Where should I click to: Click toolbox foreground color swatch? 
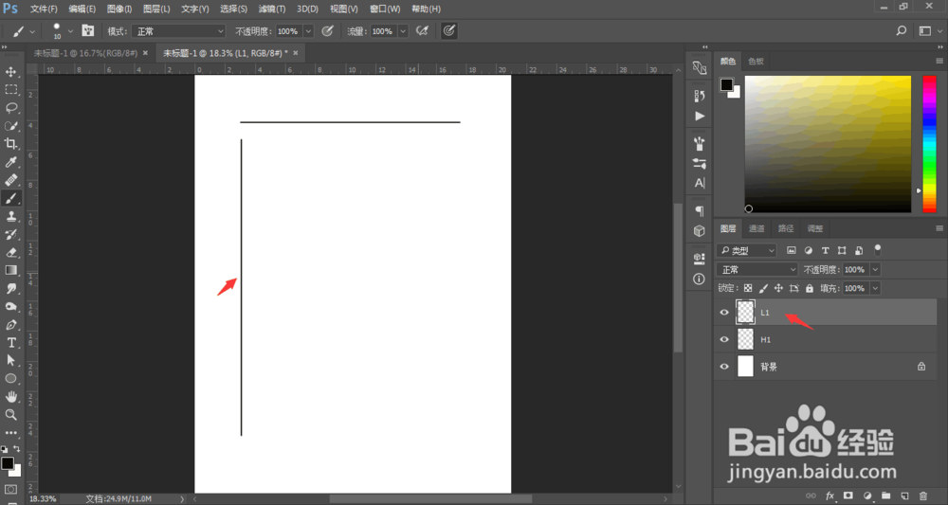[8, 463]
